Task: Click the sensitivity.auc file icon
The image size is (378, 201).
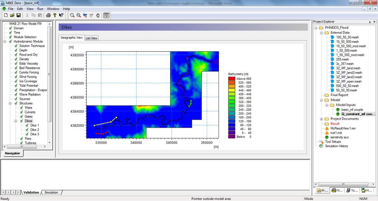Action: pos(327,137)
